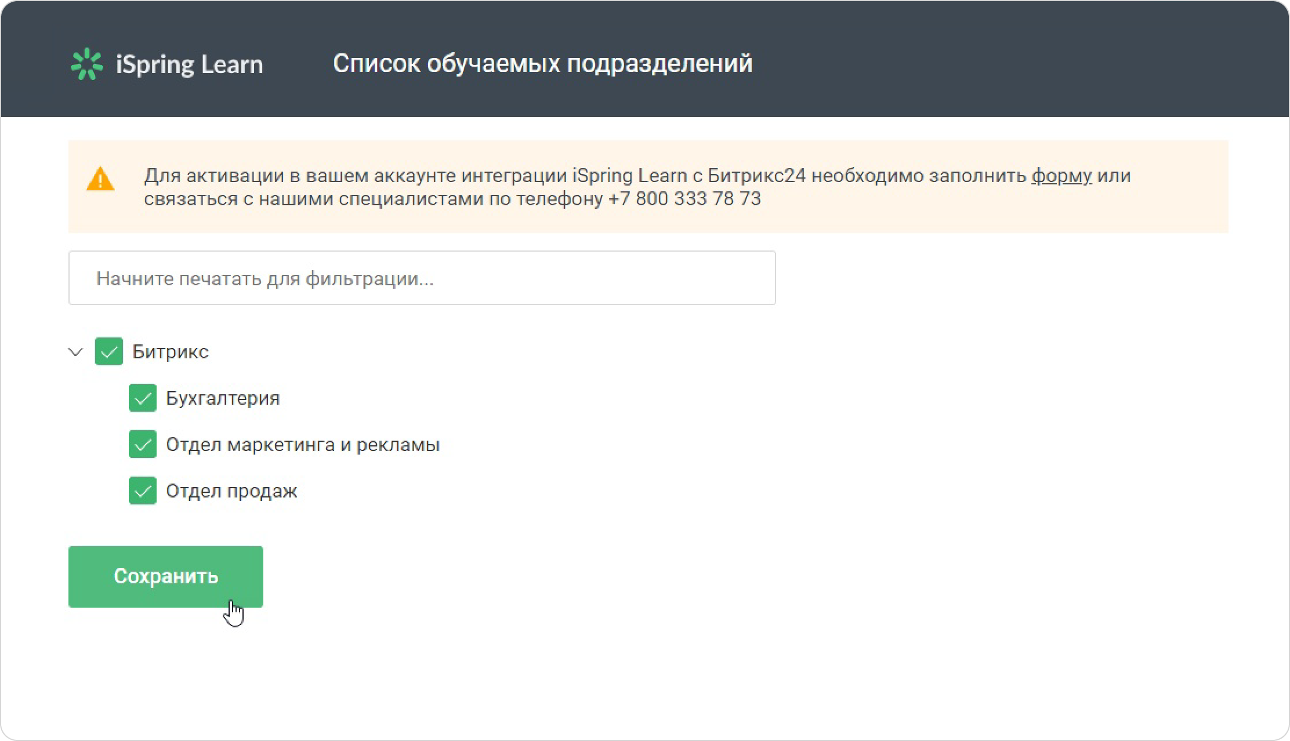
Task: Uncheck Отдел маркетинга и рекламы checkbox
Action: point(143,444)
